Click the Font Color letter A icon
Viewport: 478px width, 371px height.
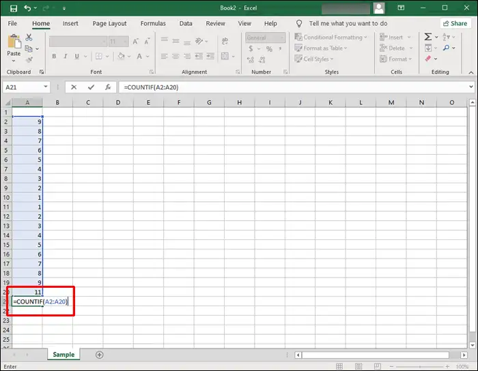139,57
